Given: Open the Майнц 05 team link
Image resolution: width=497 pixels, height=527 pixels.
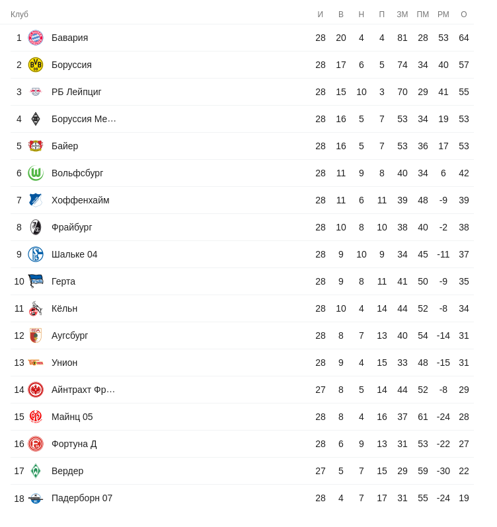Looking at the screenshot, I should [x=72, y=417].
